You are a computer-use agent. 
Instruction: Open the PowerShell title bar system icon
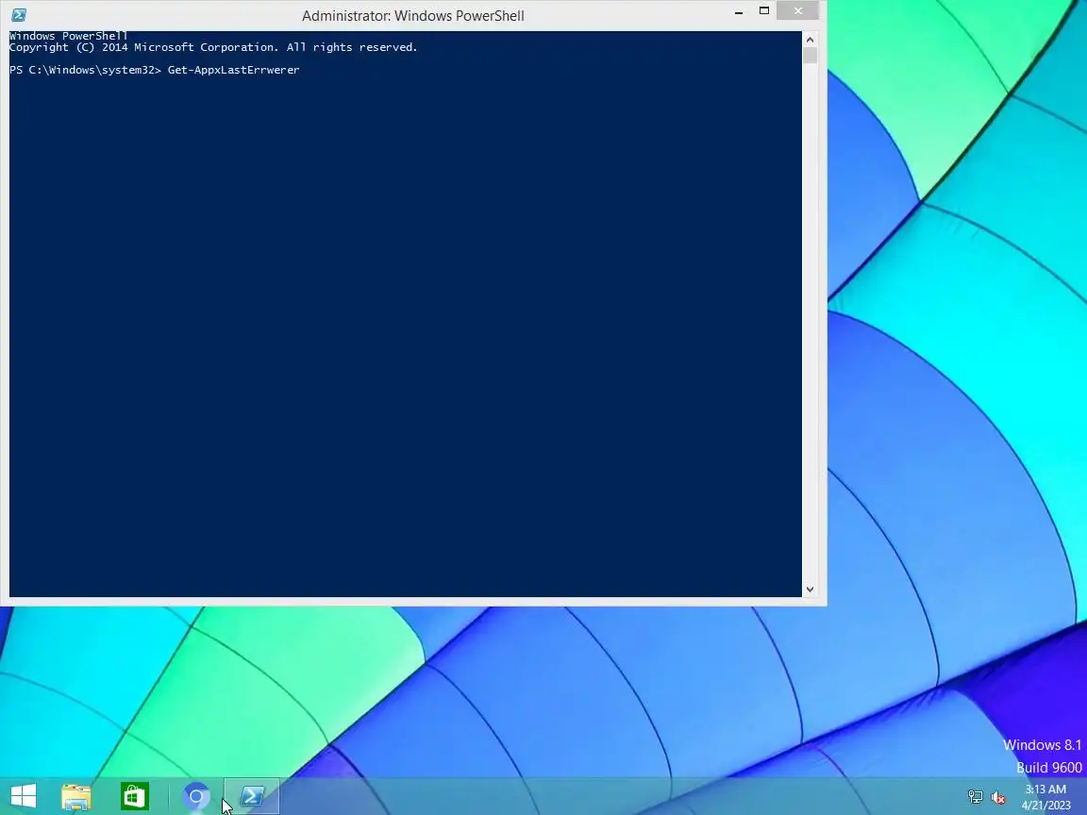click(x=19, y=15)
